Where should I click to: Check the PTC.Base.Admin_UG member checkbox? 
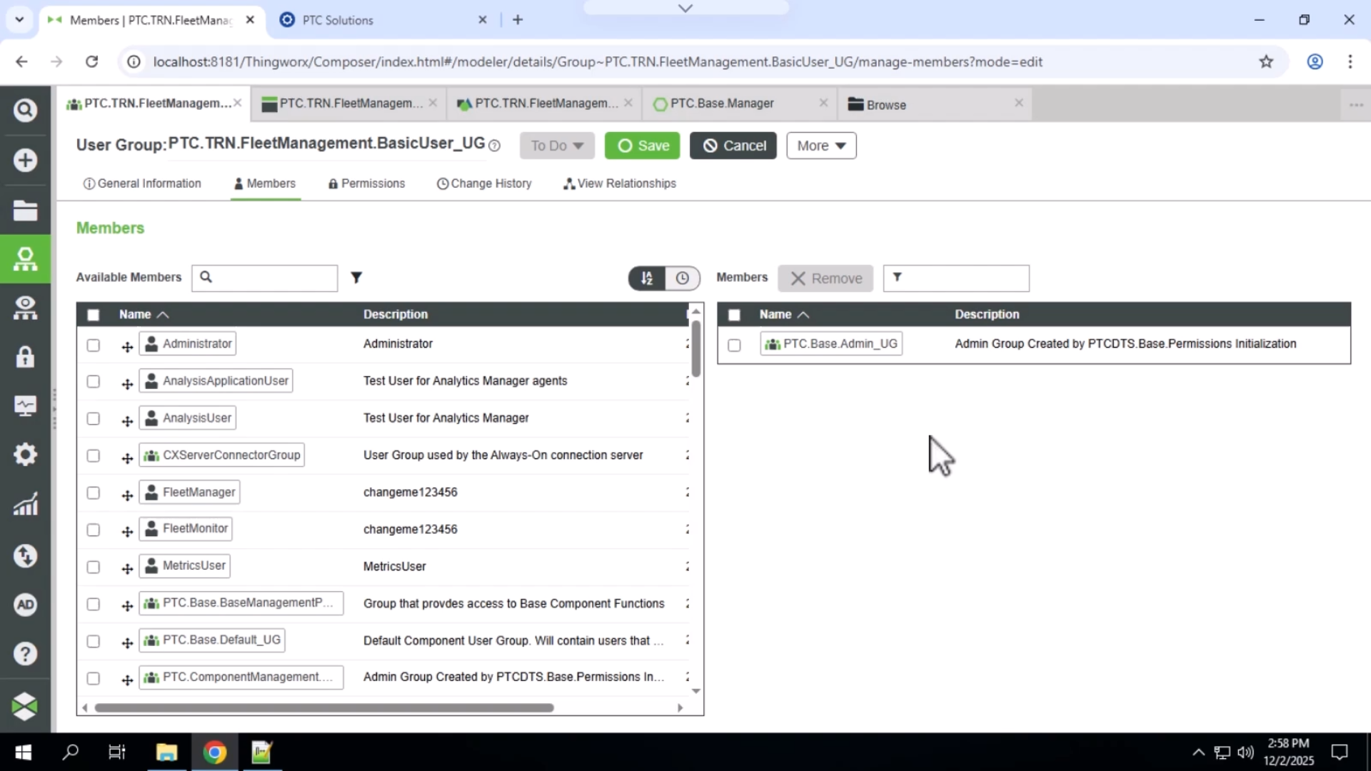tap(734, 346)
